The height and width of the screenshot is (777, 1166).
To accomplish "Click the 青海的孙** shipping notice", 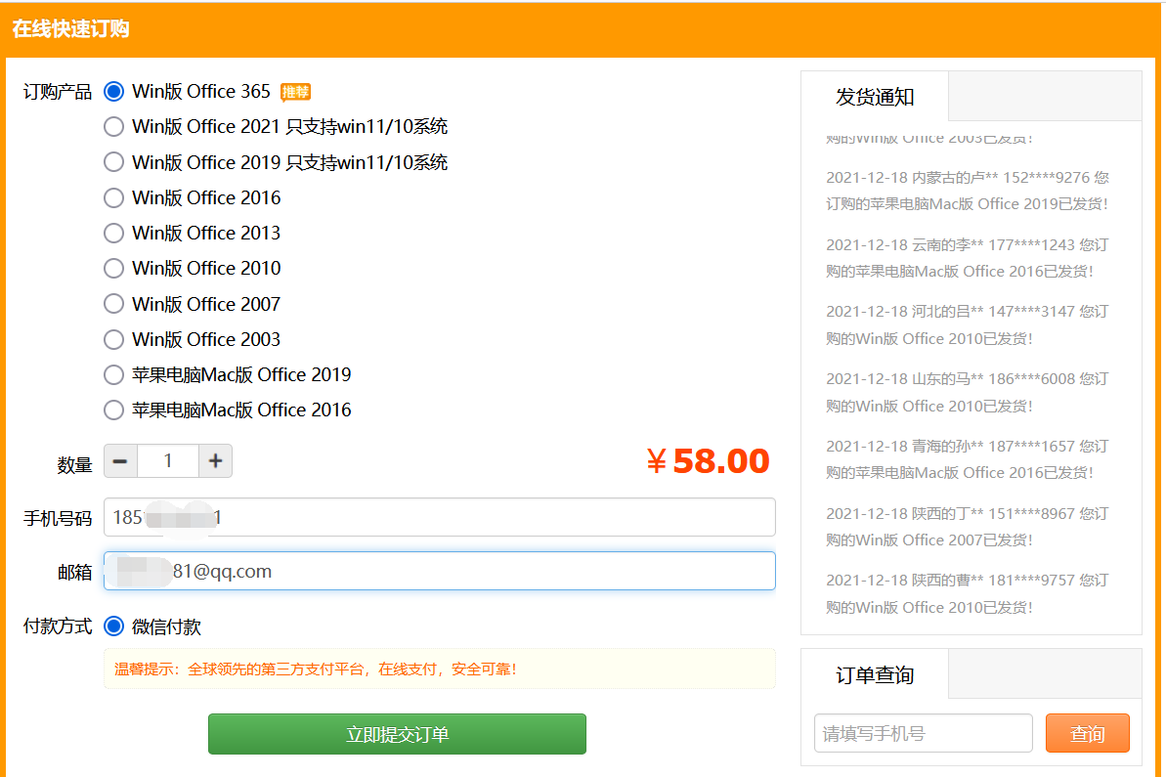I will 968,459.
